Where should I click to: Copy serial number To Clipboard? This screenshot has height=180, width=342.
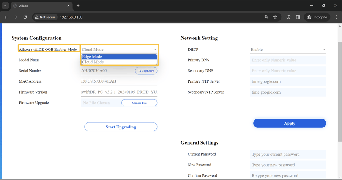pyautogui.click(x=146, y=71)
